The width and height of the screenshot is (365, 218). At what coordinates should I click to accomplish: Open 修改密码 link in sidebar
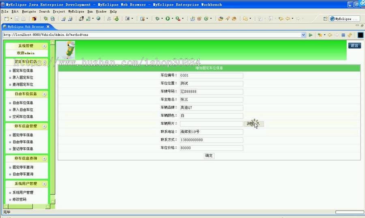pos(19,199)
